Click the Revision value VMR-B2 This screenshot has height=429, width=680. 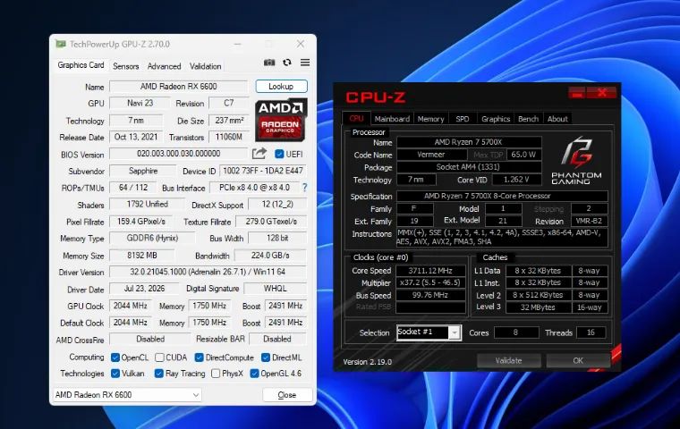[589, 221]
